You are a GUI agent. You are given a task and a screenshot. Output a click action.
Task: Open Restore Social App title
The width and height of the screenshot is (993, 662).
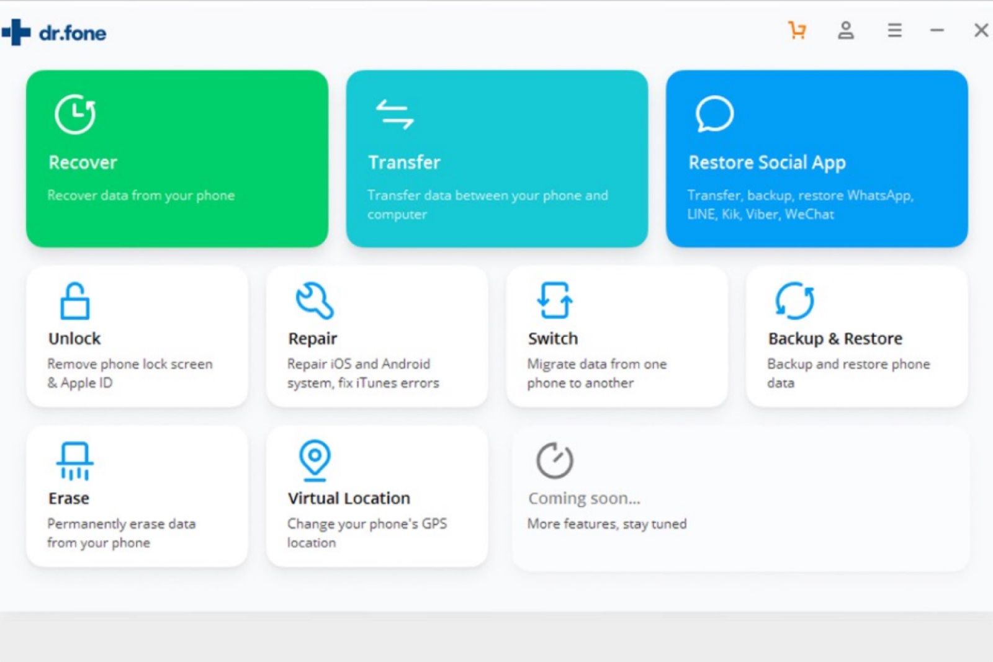tap(767, 163)
